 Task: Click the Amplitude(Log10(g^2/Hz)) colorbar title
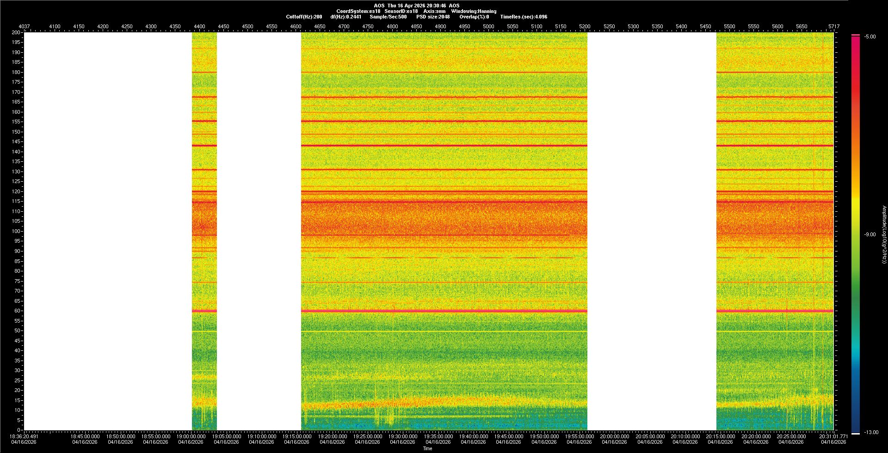(884, 234)
